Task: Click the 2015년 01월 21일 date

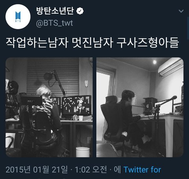Action: [x=37, y=170]
